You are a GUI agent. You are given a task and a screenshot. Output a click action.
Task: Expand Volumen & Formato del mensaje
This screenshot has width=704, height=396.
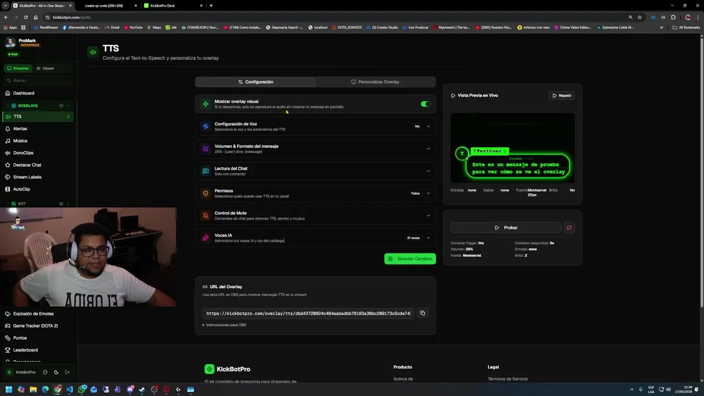[315, 148]
